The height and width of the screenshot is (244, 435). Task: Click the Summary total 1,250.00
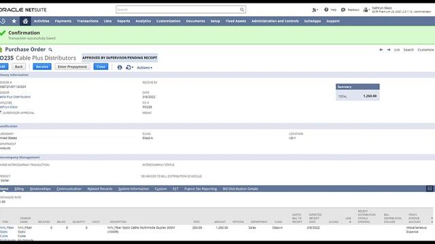(x=370, y=96)
